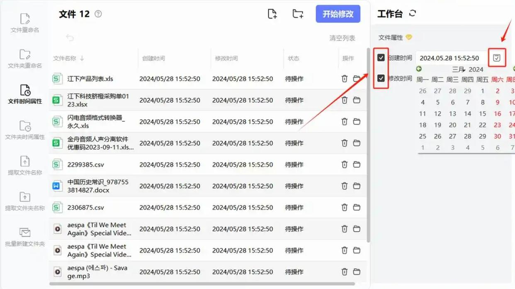Delete the 中国历史常识 docx row
The width and height of the screenshot is (515, 289).
(344, 186)
